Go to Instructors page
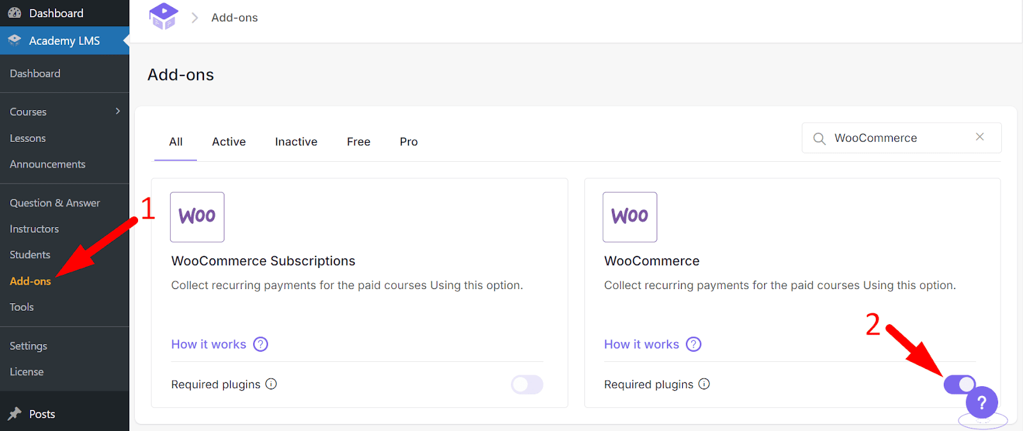This screenshot has height=431, width=1023. tap(34, 229)
